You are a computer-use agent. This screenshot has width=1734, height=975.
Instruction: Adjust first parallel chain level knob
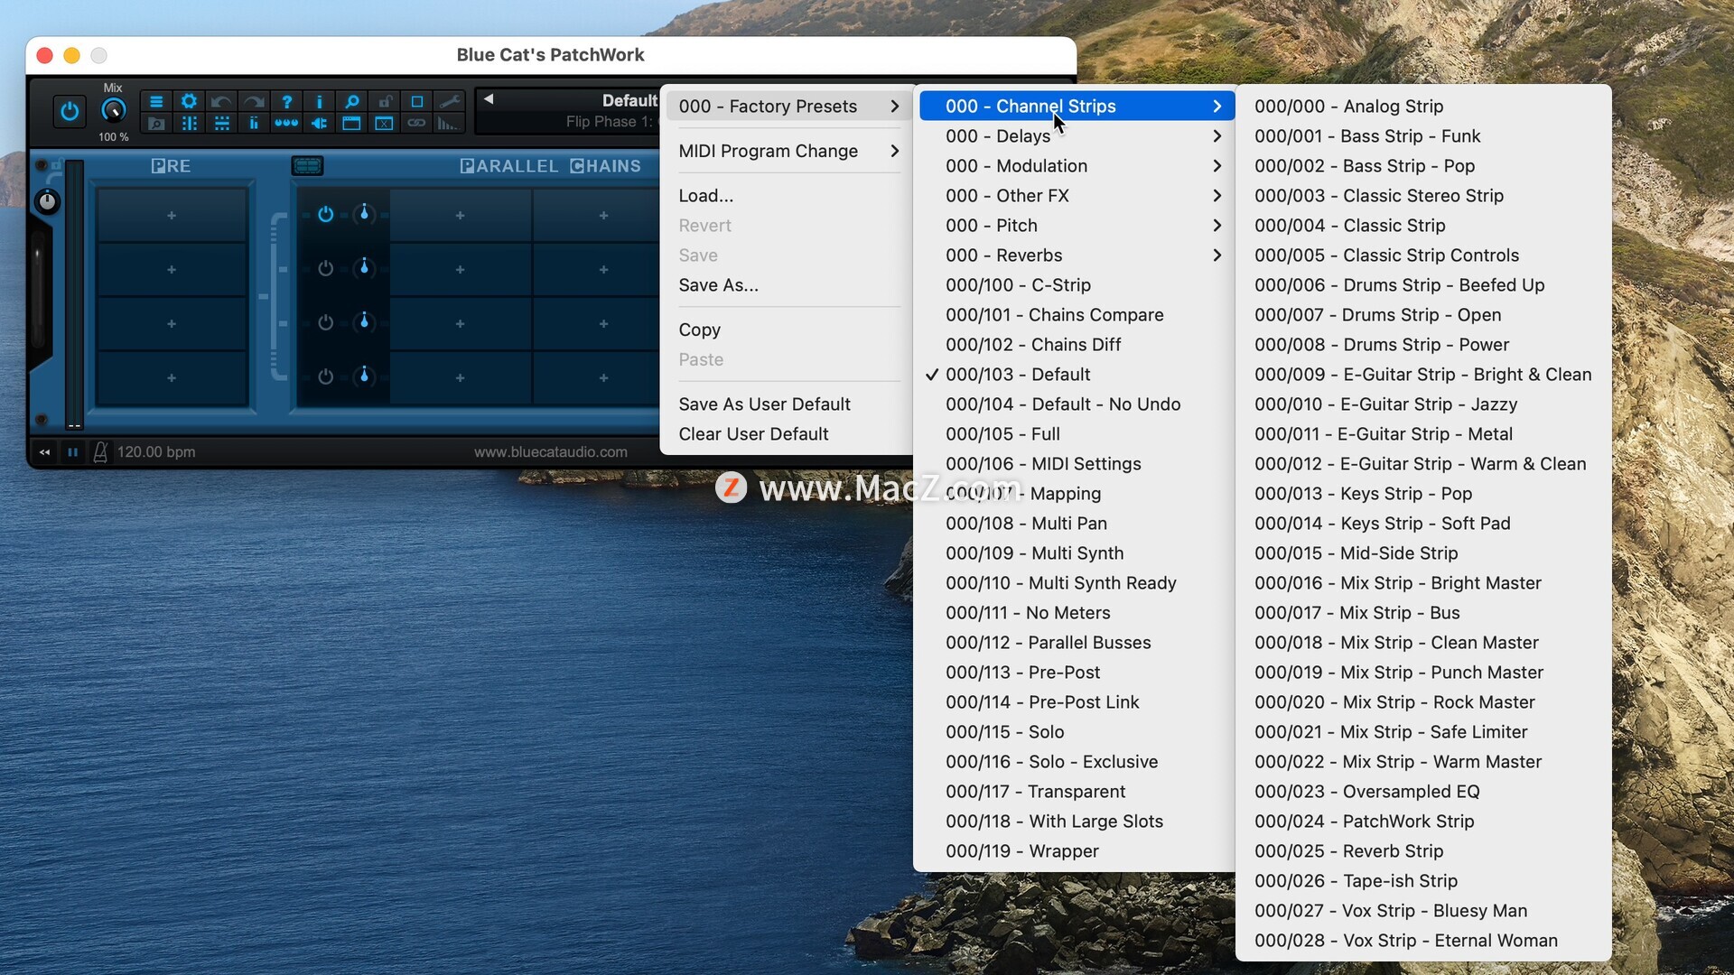click(x=364, y=214)
